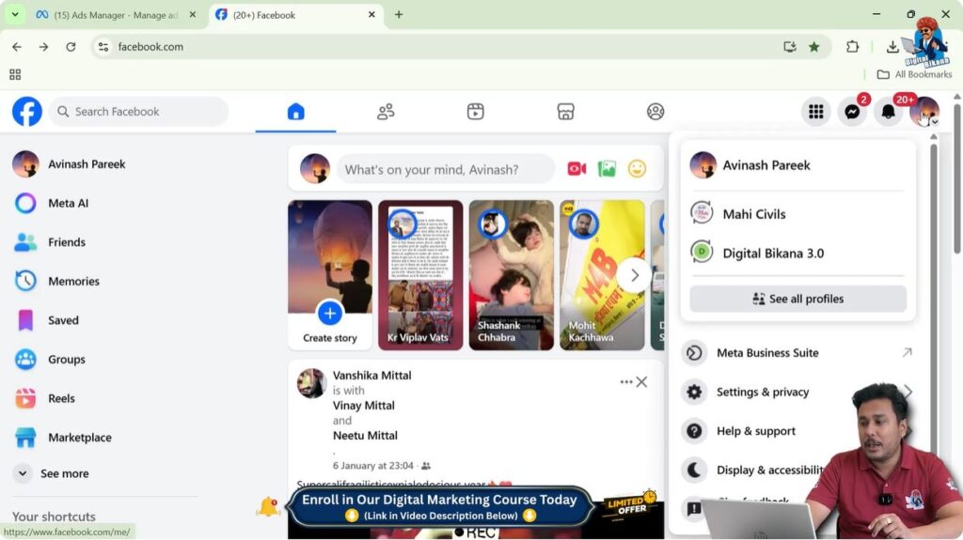Go forward in browser history
Viewport: 963px width, 540px height.
point(43,47)
